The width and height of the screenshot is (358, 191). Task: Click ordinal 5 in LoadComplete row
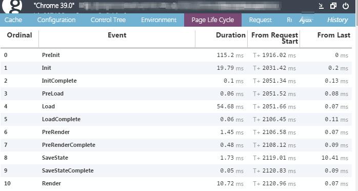pyautogui.click(x=6, y=119)
